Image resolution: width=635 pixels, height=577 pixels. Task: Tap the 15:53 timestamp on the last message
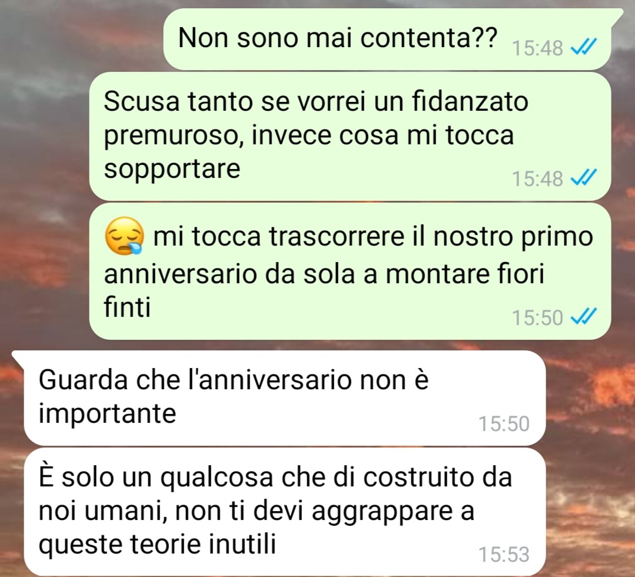pos(504,554)
